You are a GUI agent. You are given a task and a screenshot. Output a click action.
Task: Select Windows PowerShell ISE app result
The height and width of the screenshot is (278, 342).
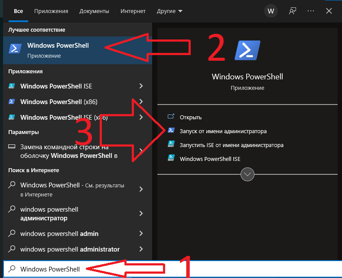pos(78,86)
